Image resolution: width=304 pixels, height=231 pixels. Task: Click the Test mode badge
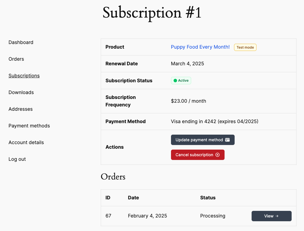245,47
